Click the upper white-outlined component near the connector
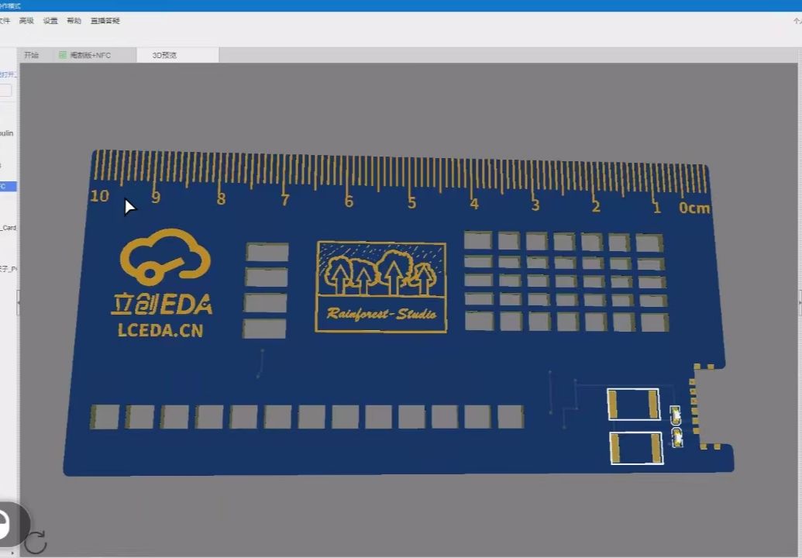This screenshot has height=558, width=802. click(633, 404)
